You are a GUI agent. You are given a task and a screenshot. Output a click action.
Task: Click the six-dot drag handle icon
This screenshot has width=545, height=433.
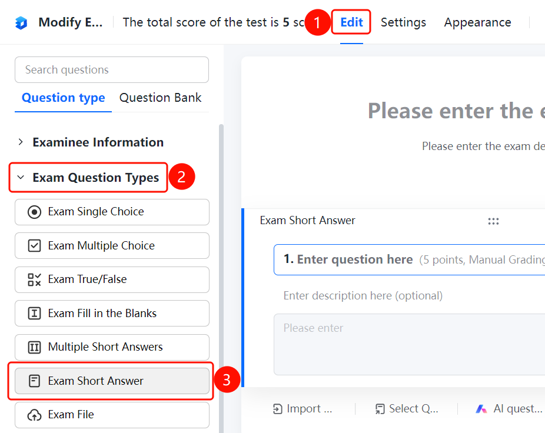pyautogui.click(x=493, y=221)
